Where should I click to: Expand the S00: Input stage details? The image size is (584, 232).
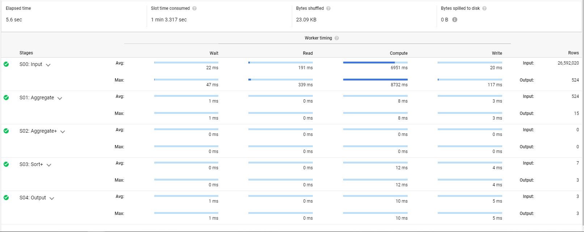(x=48, y=65)
